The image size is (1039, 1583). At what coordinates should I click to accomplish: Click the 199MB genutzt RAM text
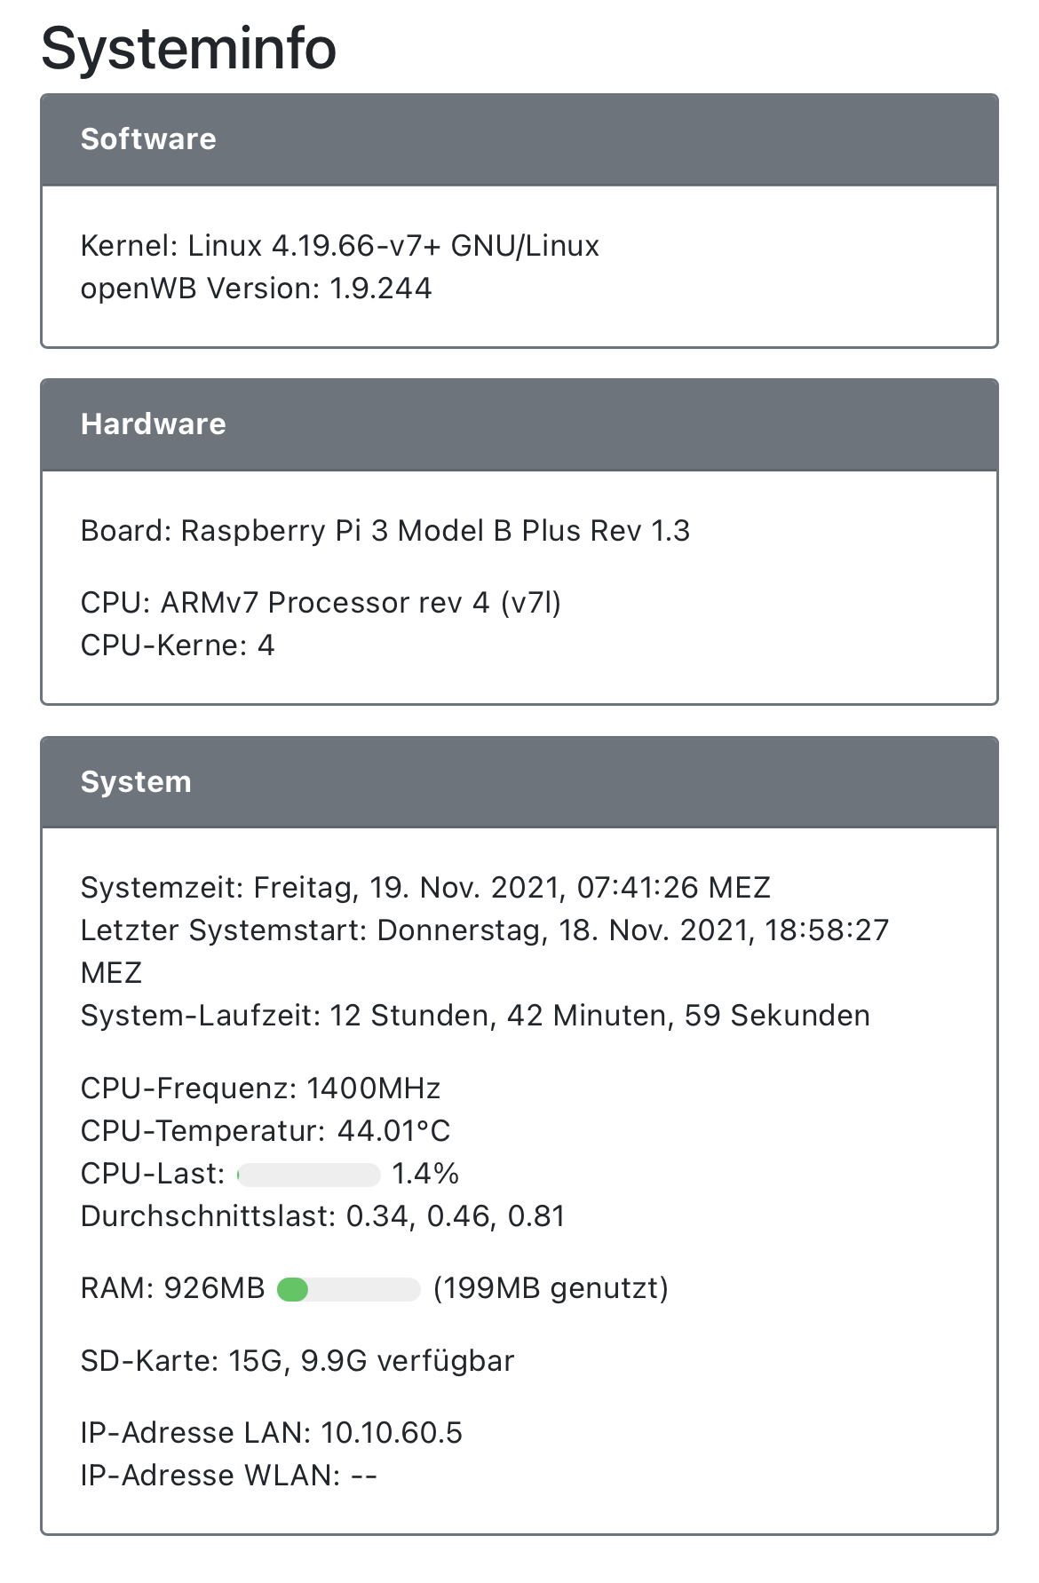[551, 1288]
